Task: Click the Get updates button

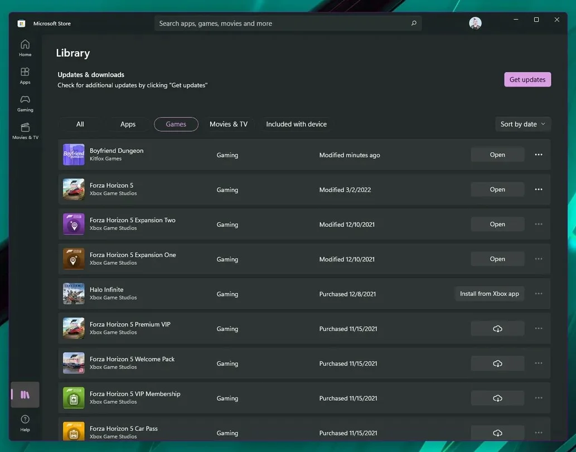Action: [x=527, y=80]
